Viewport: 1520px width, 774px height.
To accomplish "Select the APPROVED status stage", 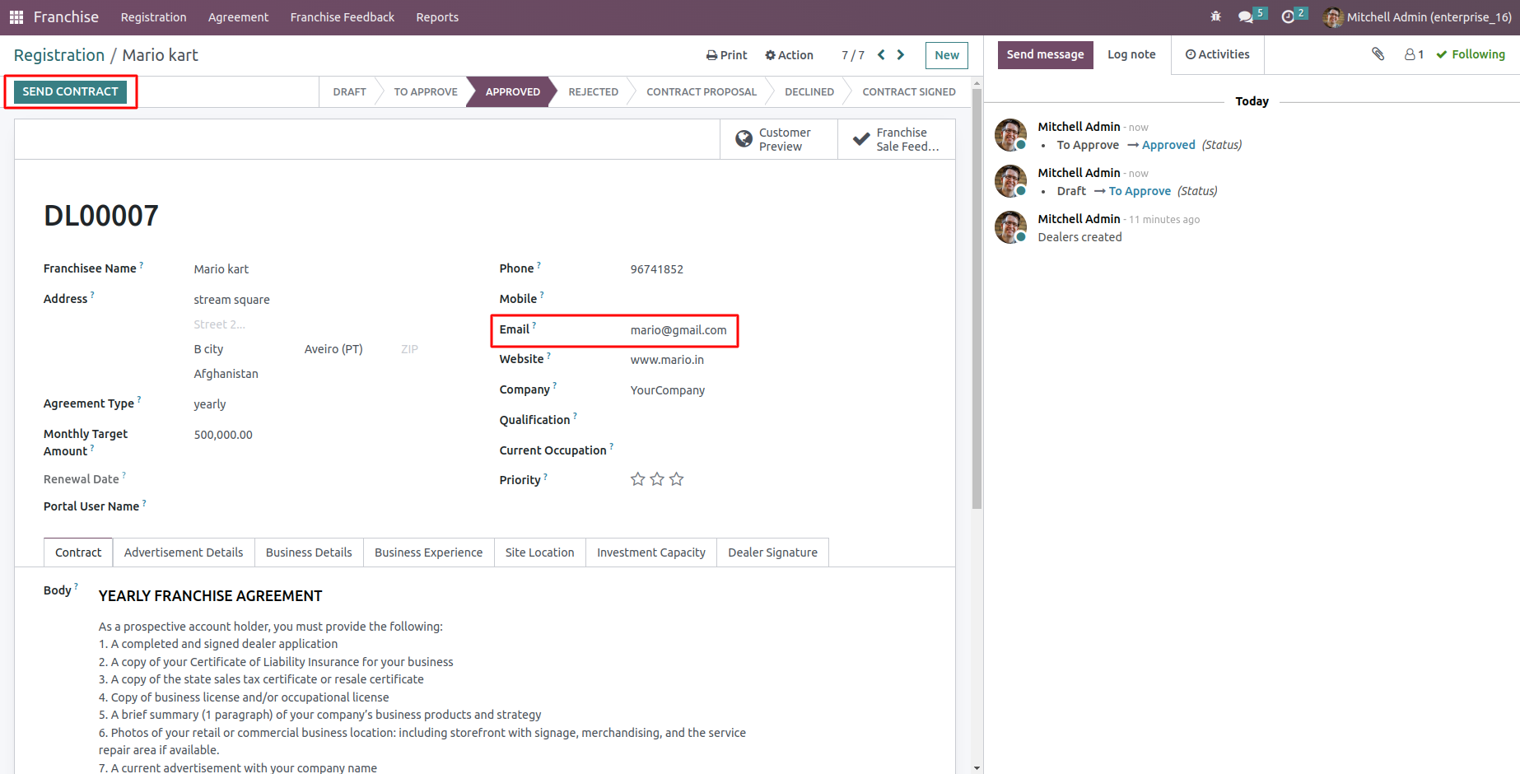I will [512, 91].
